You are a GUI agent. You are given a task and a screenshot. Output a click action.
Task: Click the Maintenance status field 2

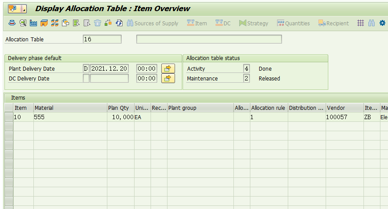(246, 78)
